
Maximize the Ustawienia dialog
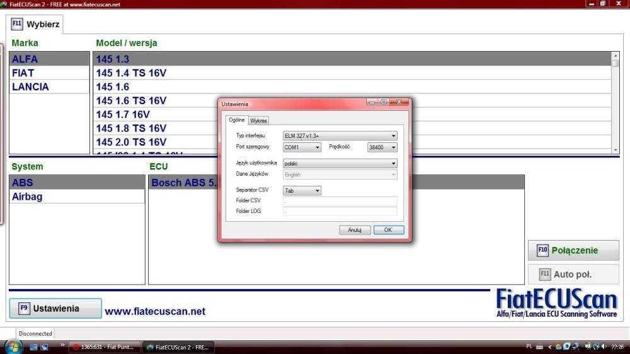[x=384, y=103]
